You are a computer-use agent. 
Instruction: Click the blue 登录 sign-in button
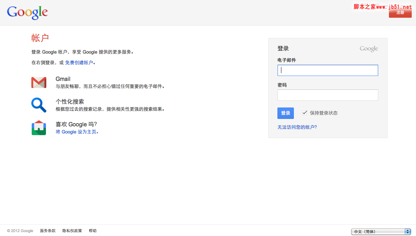tap(286, 113)
